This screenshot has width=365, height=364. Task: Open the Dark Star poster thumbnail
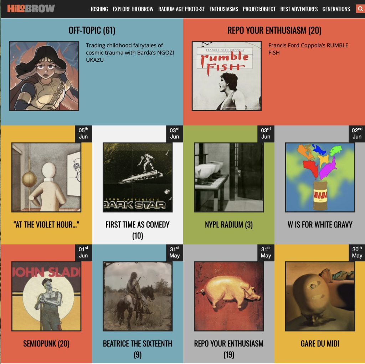point(138,178)
